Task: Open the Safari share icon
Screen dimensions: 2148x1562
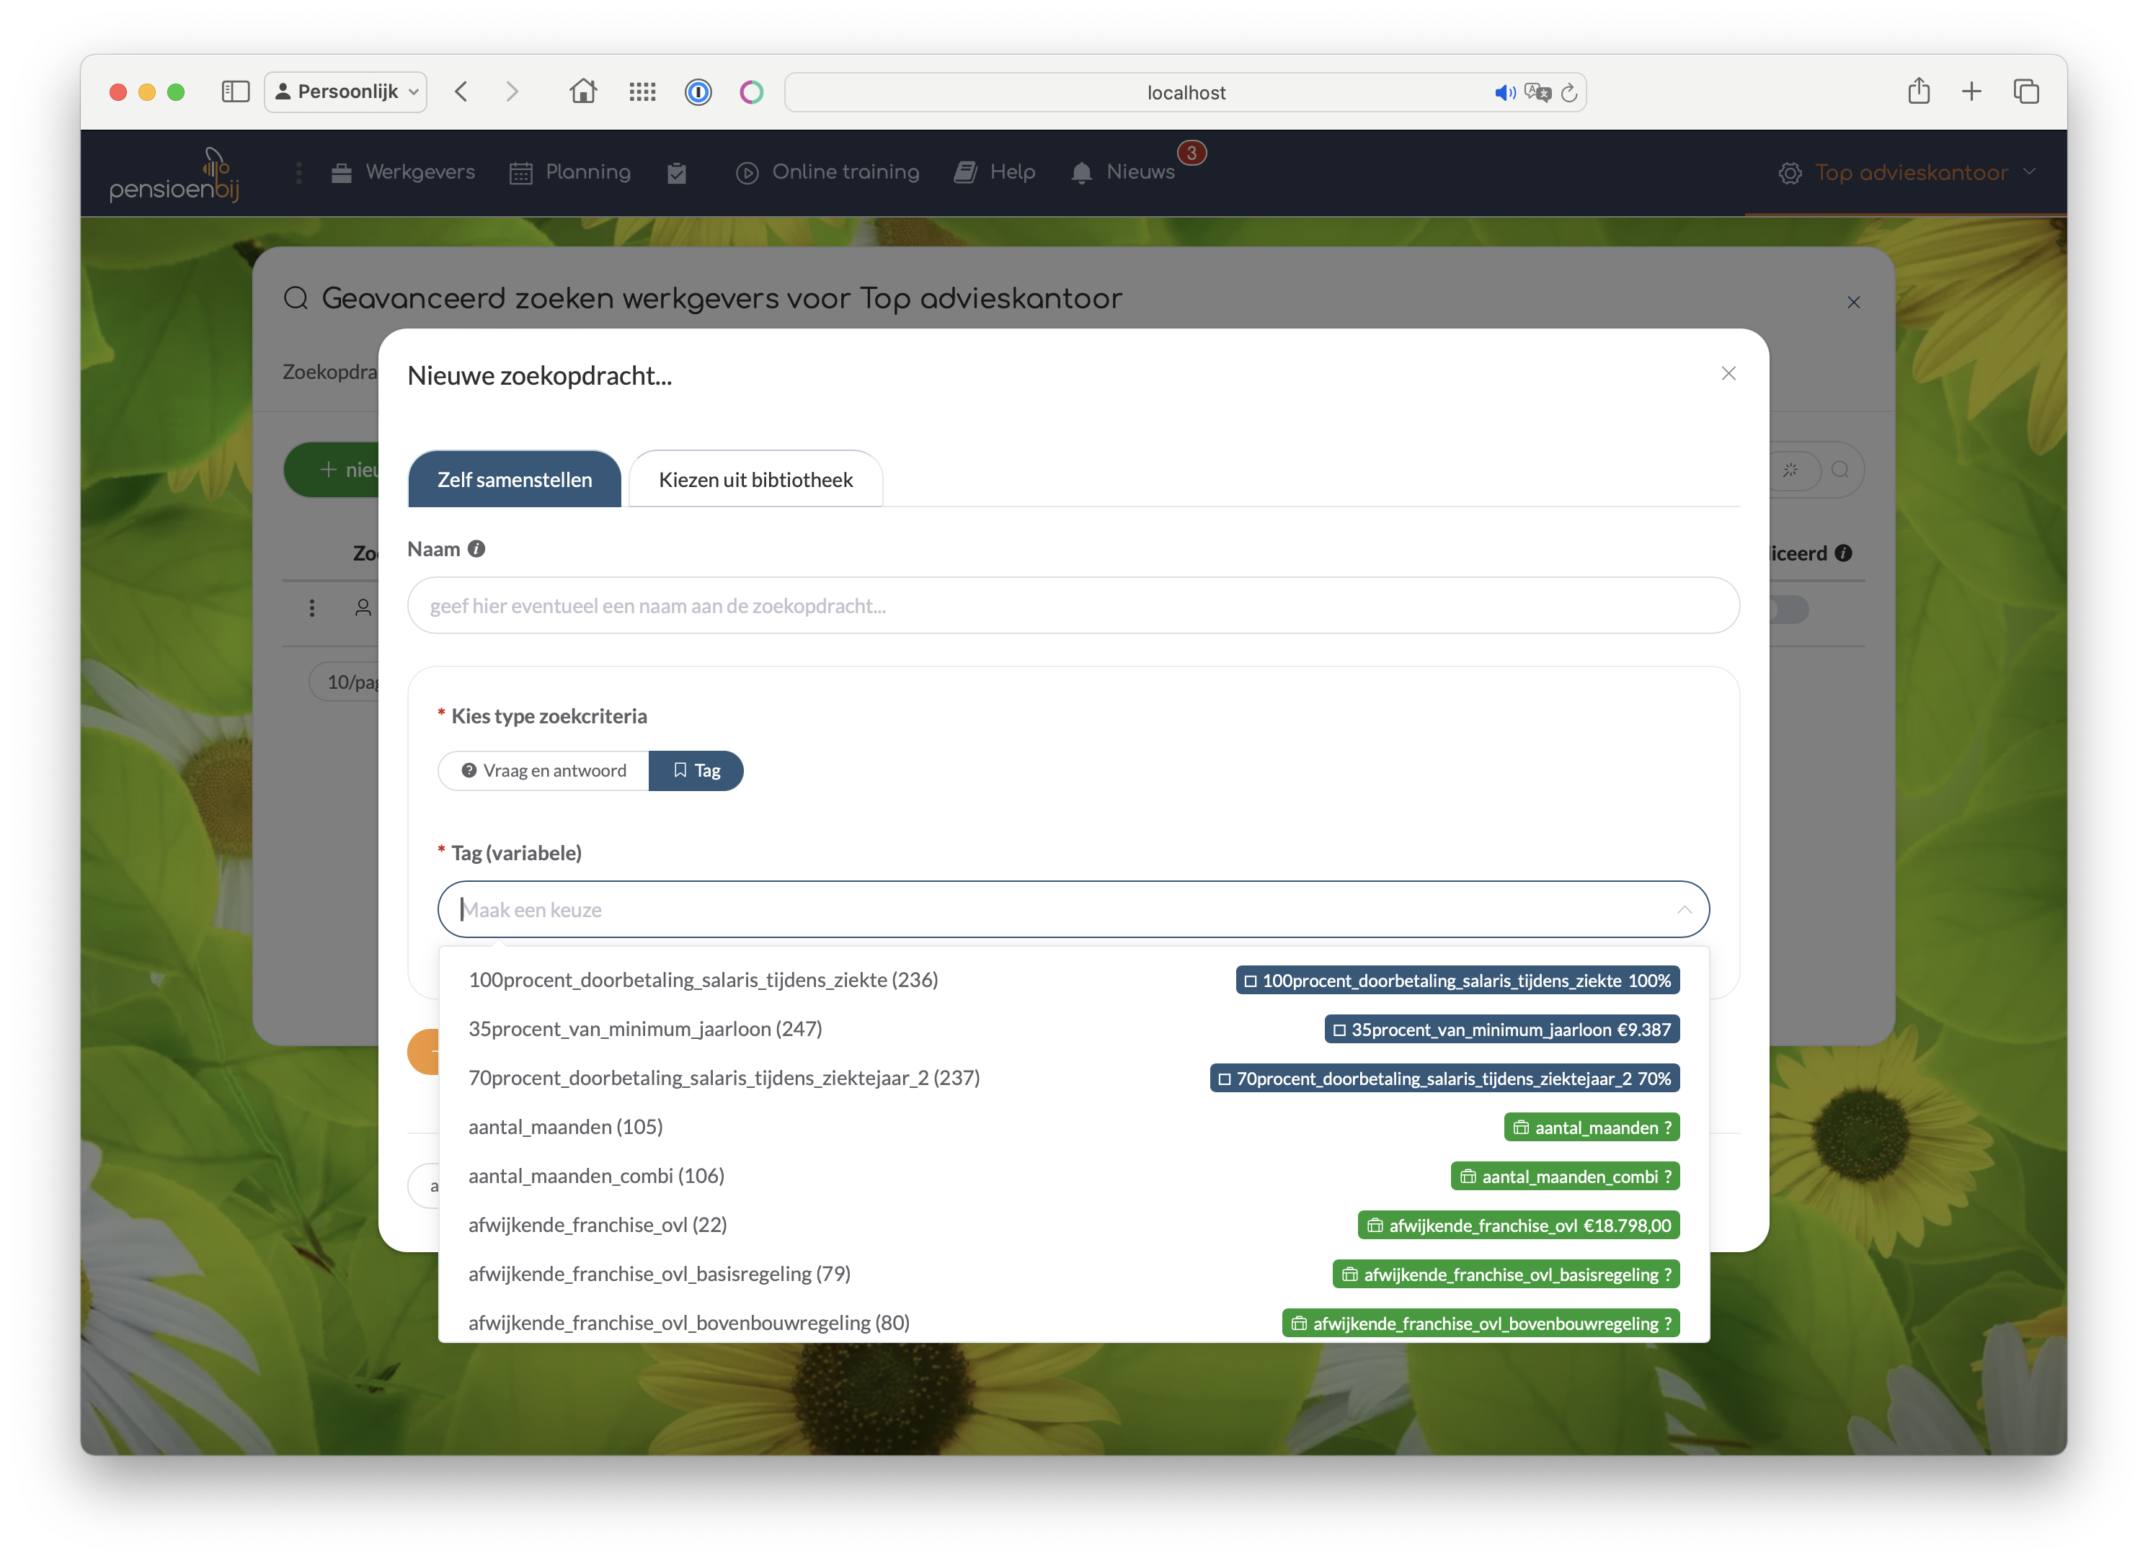Action: (1919, 91)
